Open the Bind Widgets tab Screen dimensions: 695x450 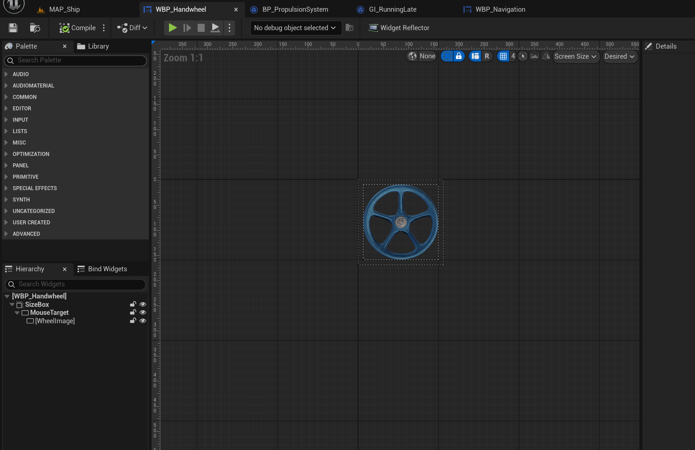tap(102, 269)
